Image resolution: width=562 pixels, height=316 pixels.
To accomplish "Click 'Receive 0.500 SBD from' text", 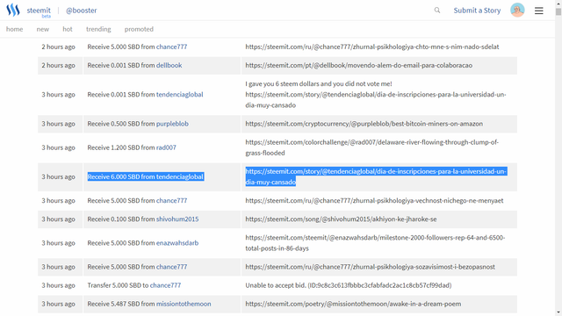I will pyautogui.click(x=121, y=124).
